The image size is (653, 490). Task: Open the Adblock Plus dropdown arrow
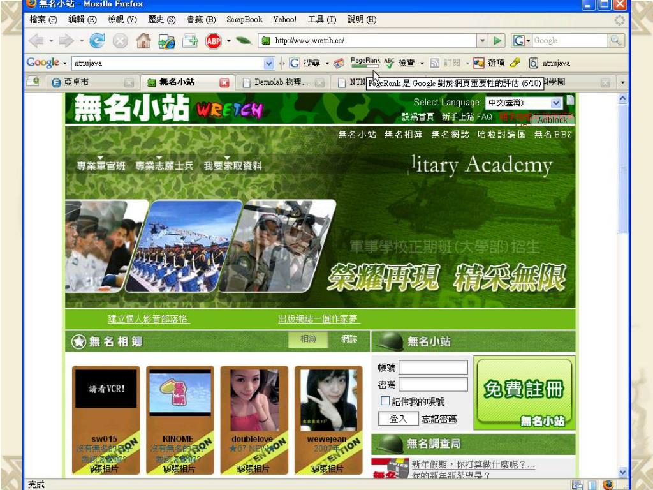tap(229, 41)
